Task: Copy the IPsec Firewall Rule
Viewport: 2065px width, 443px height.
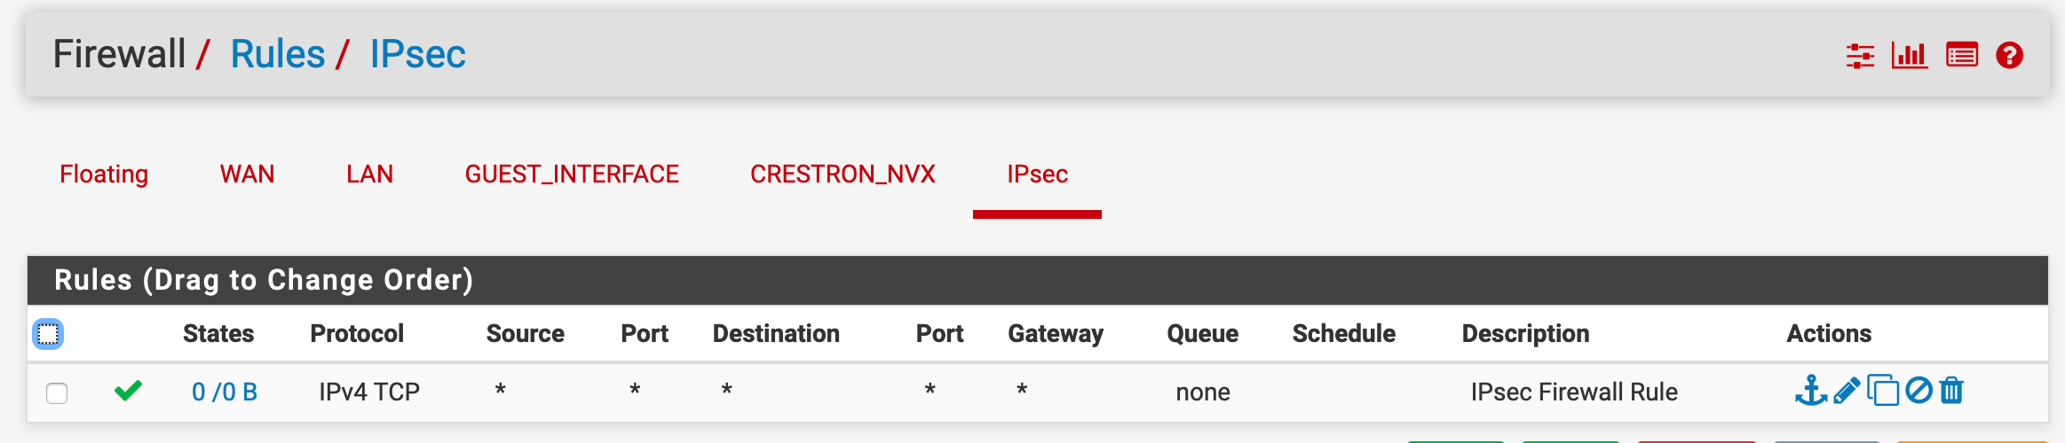Action: (x=1883, y=391)
